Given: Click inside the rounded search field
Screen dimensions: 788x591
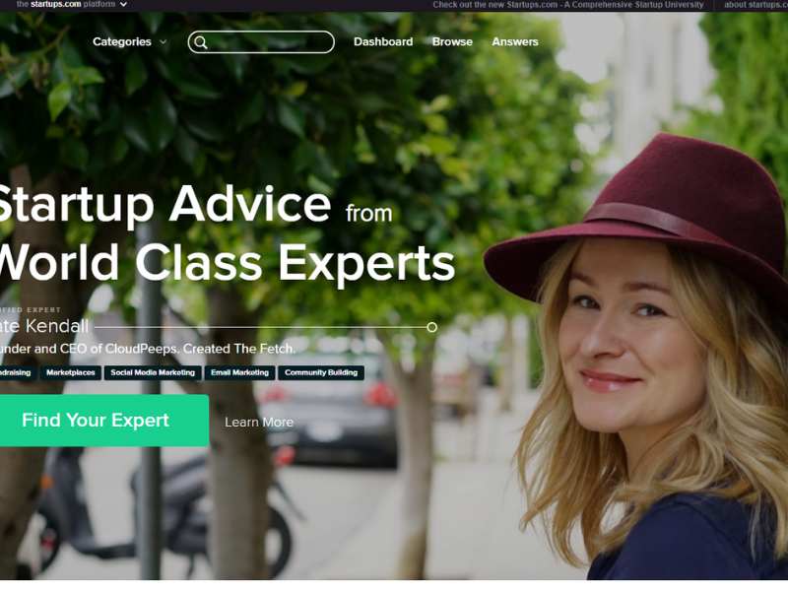Looking at the screenshot, I should (261, 42).
